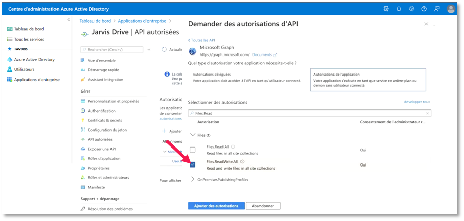
Task: Open the help question mark icon
Action: [424, 9]
